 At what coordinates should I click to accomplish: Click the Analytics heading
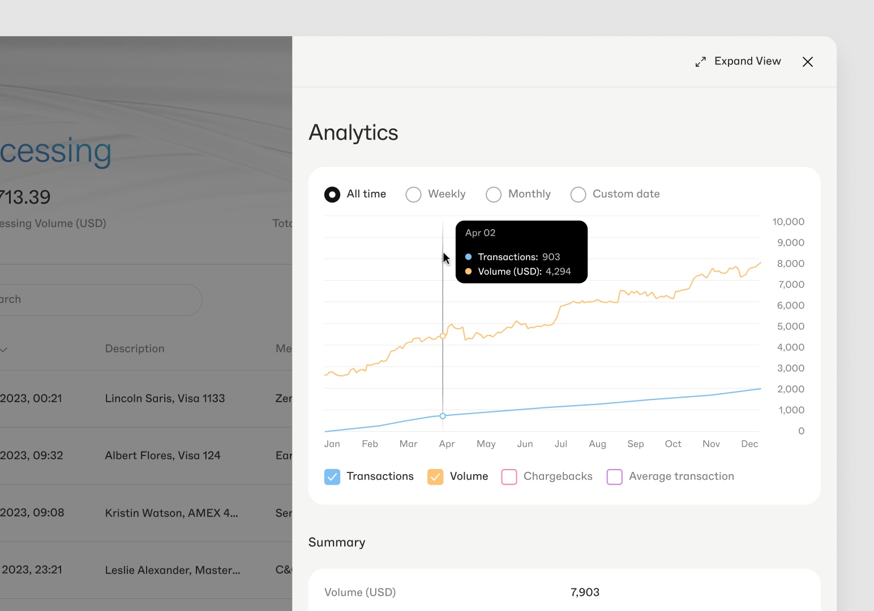pyautogui.click(x=353, y=133)
